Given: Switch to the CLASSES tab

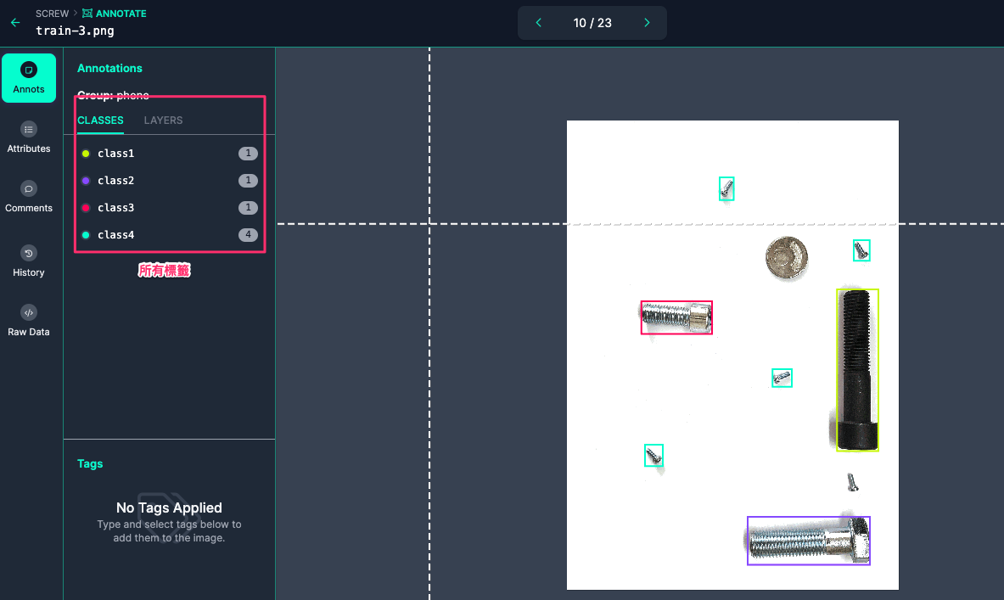Looking at the screenshot, I should point(100,121).
